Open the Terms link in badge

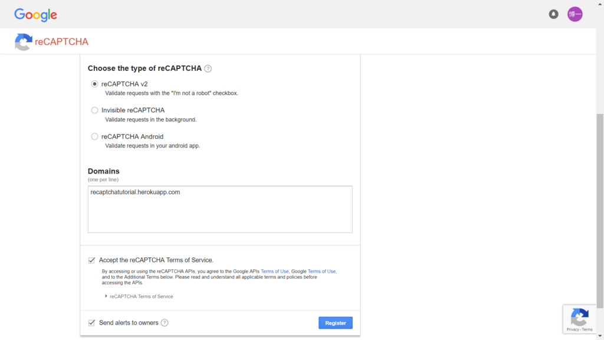[587, 329]
